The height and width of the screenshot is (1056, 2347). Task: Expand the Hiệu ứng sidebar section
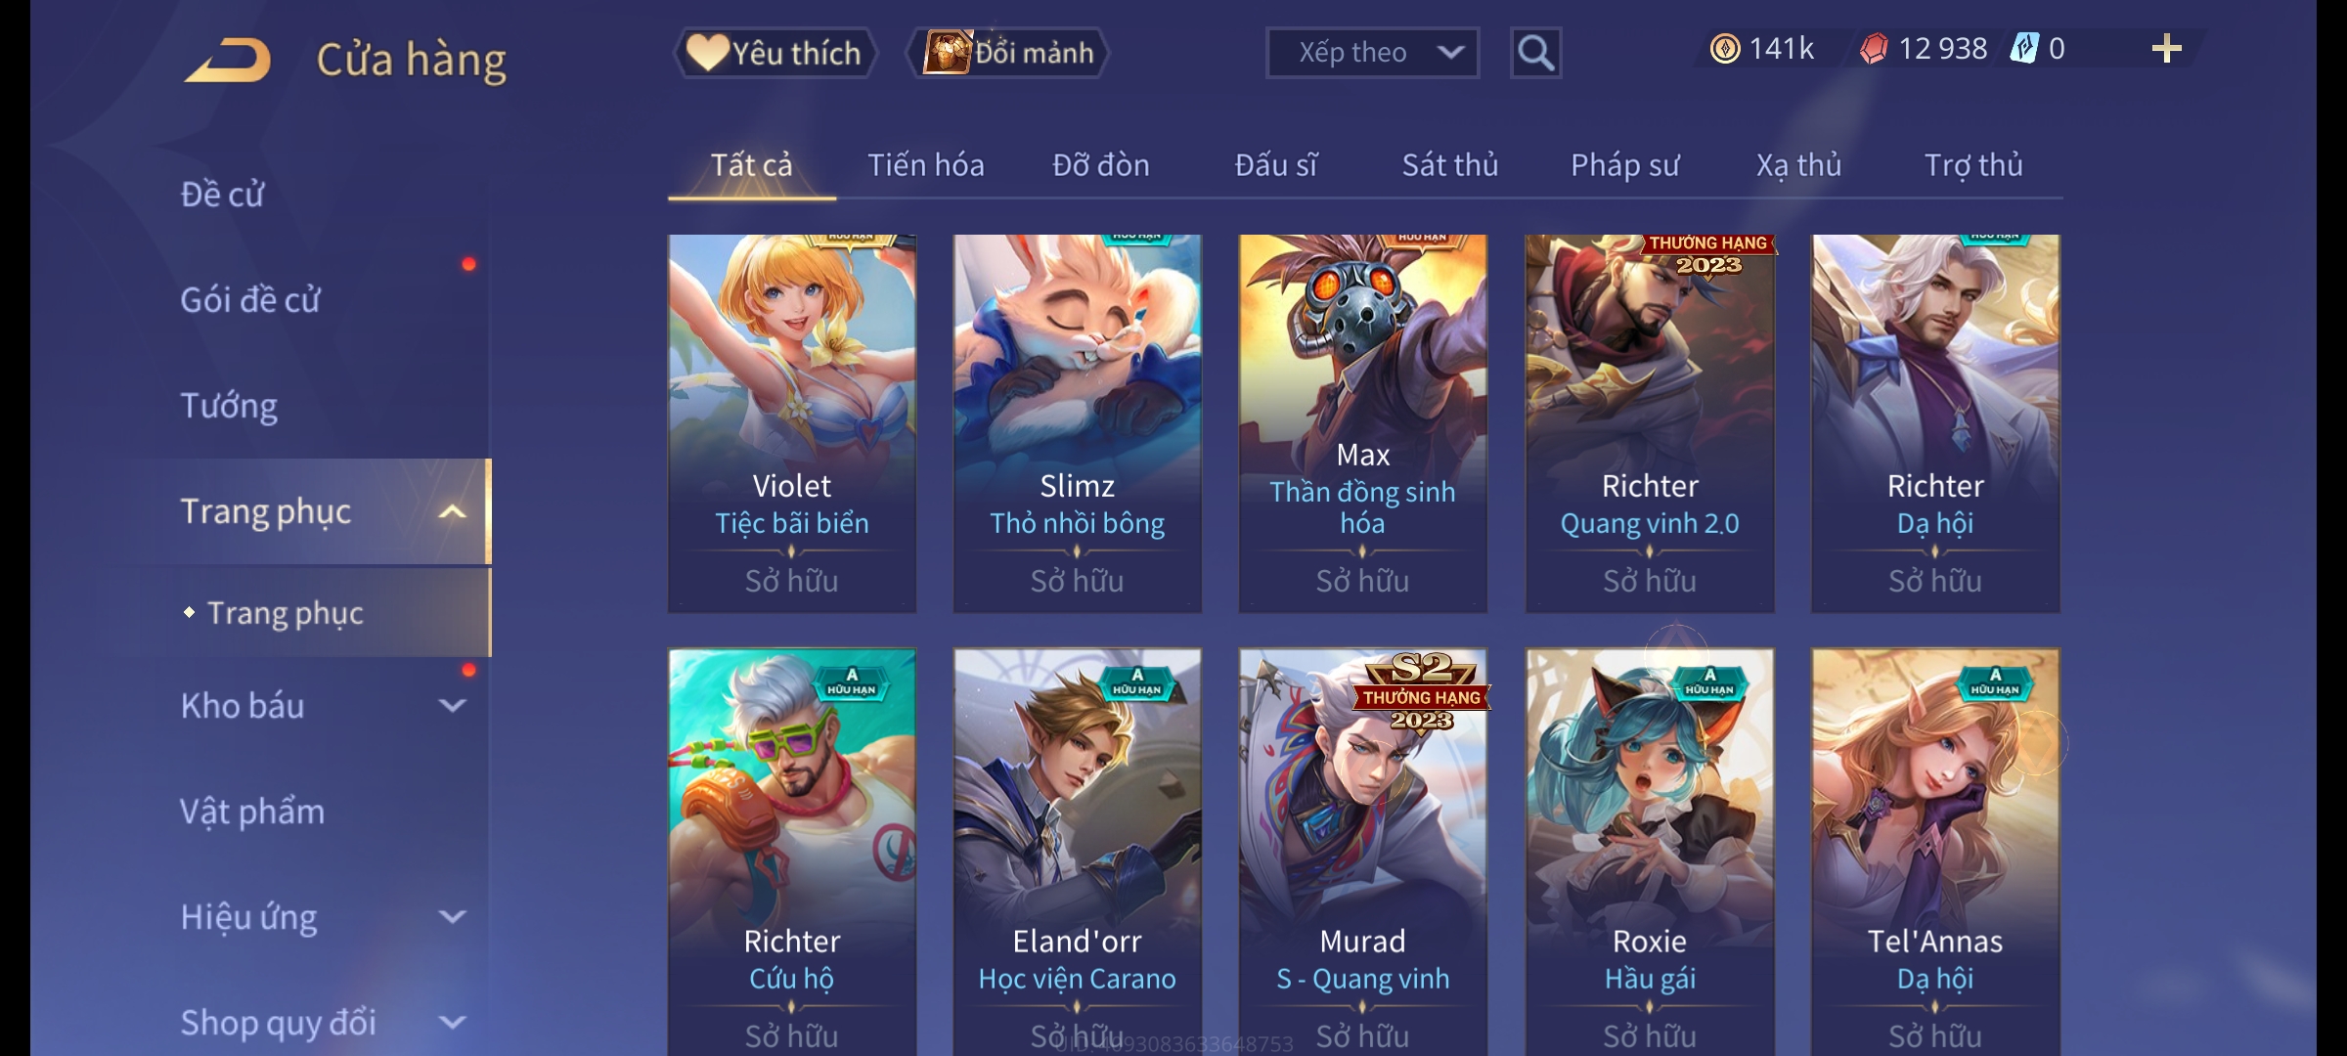[x=452, y=917]
